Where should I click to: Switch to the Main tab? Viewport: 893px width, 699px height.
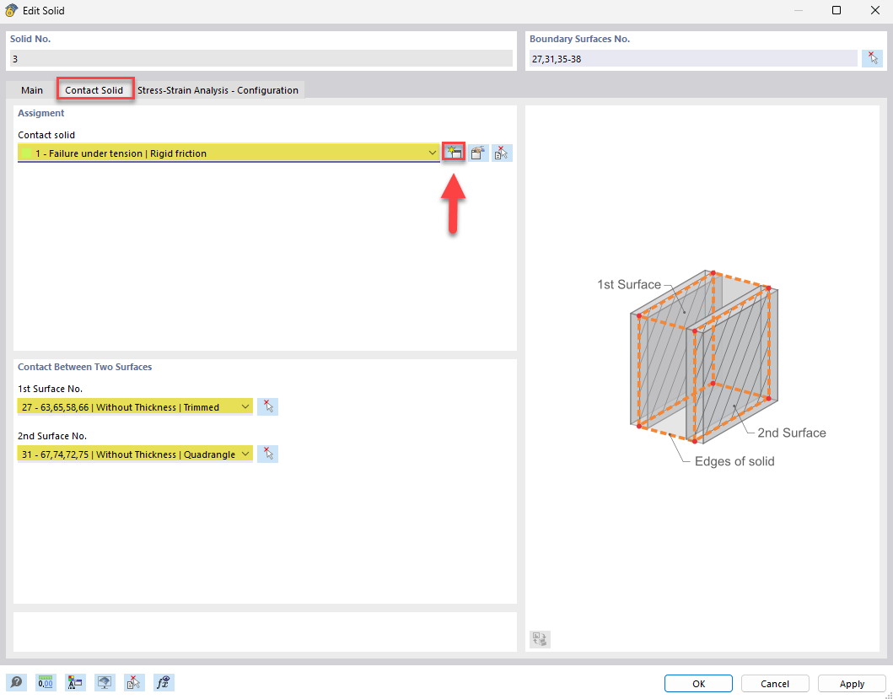(x=32, y=89)
